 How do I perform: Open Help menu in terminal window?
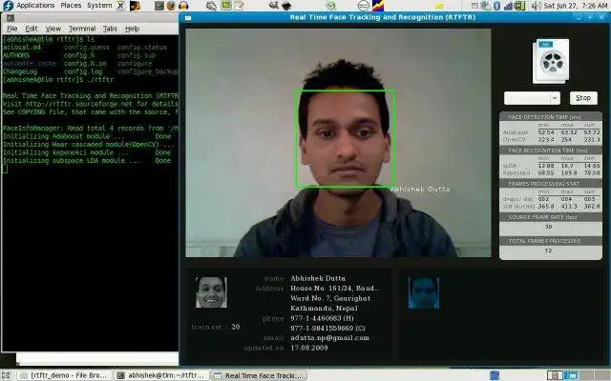tap(132, 29)
